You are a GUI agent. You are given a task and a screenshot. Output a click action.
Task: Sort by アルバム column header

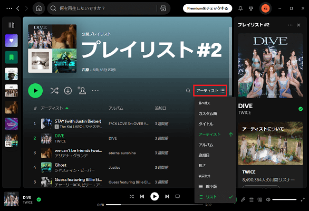point(116,108)
